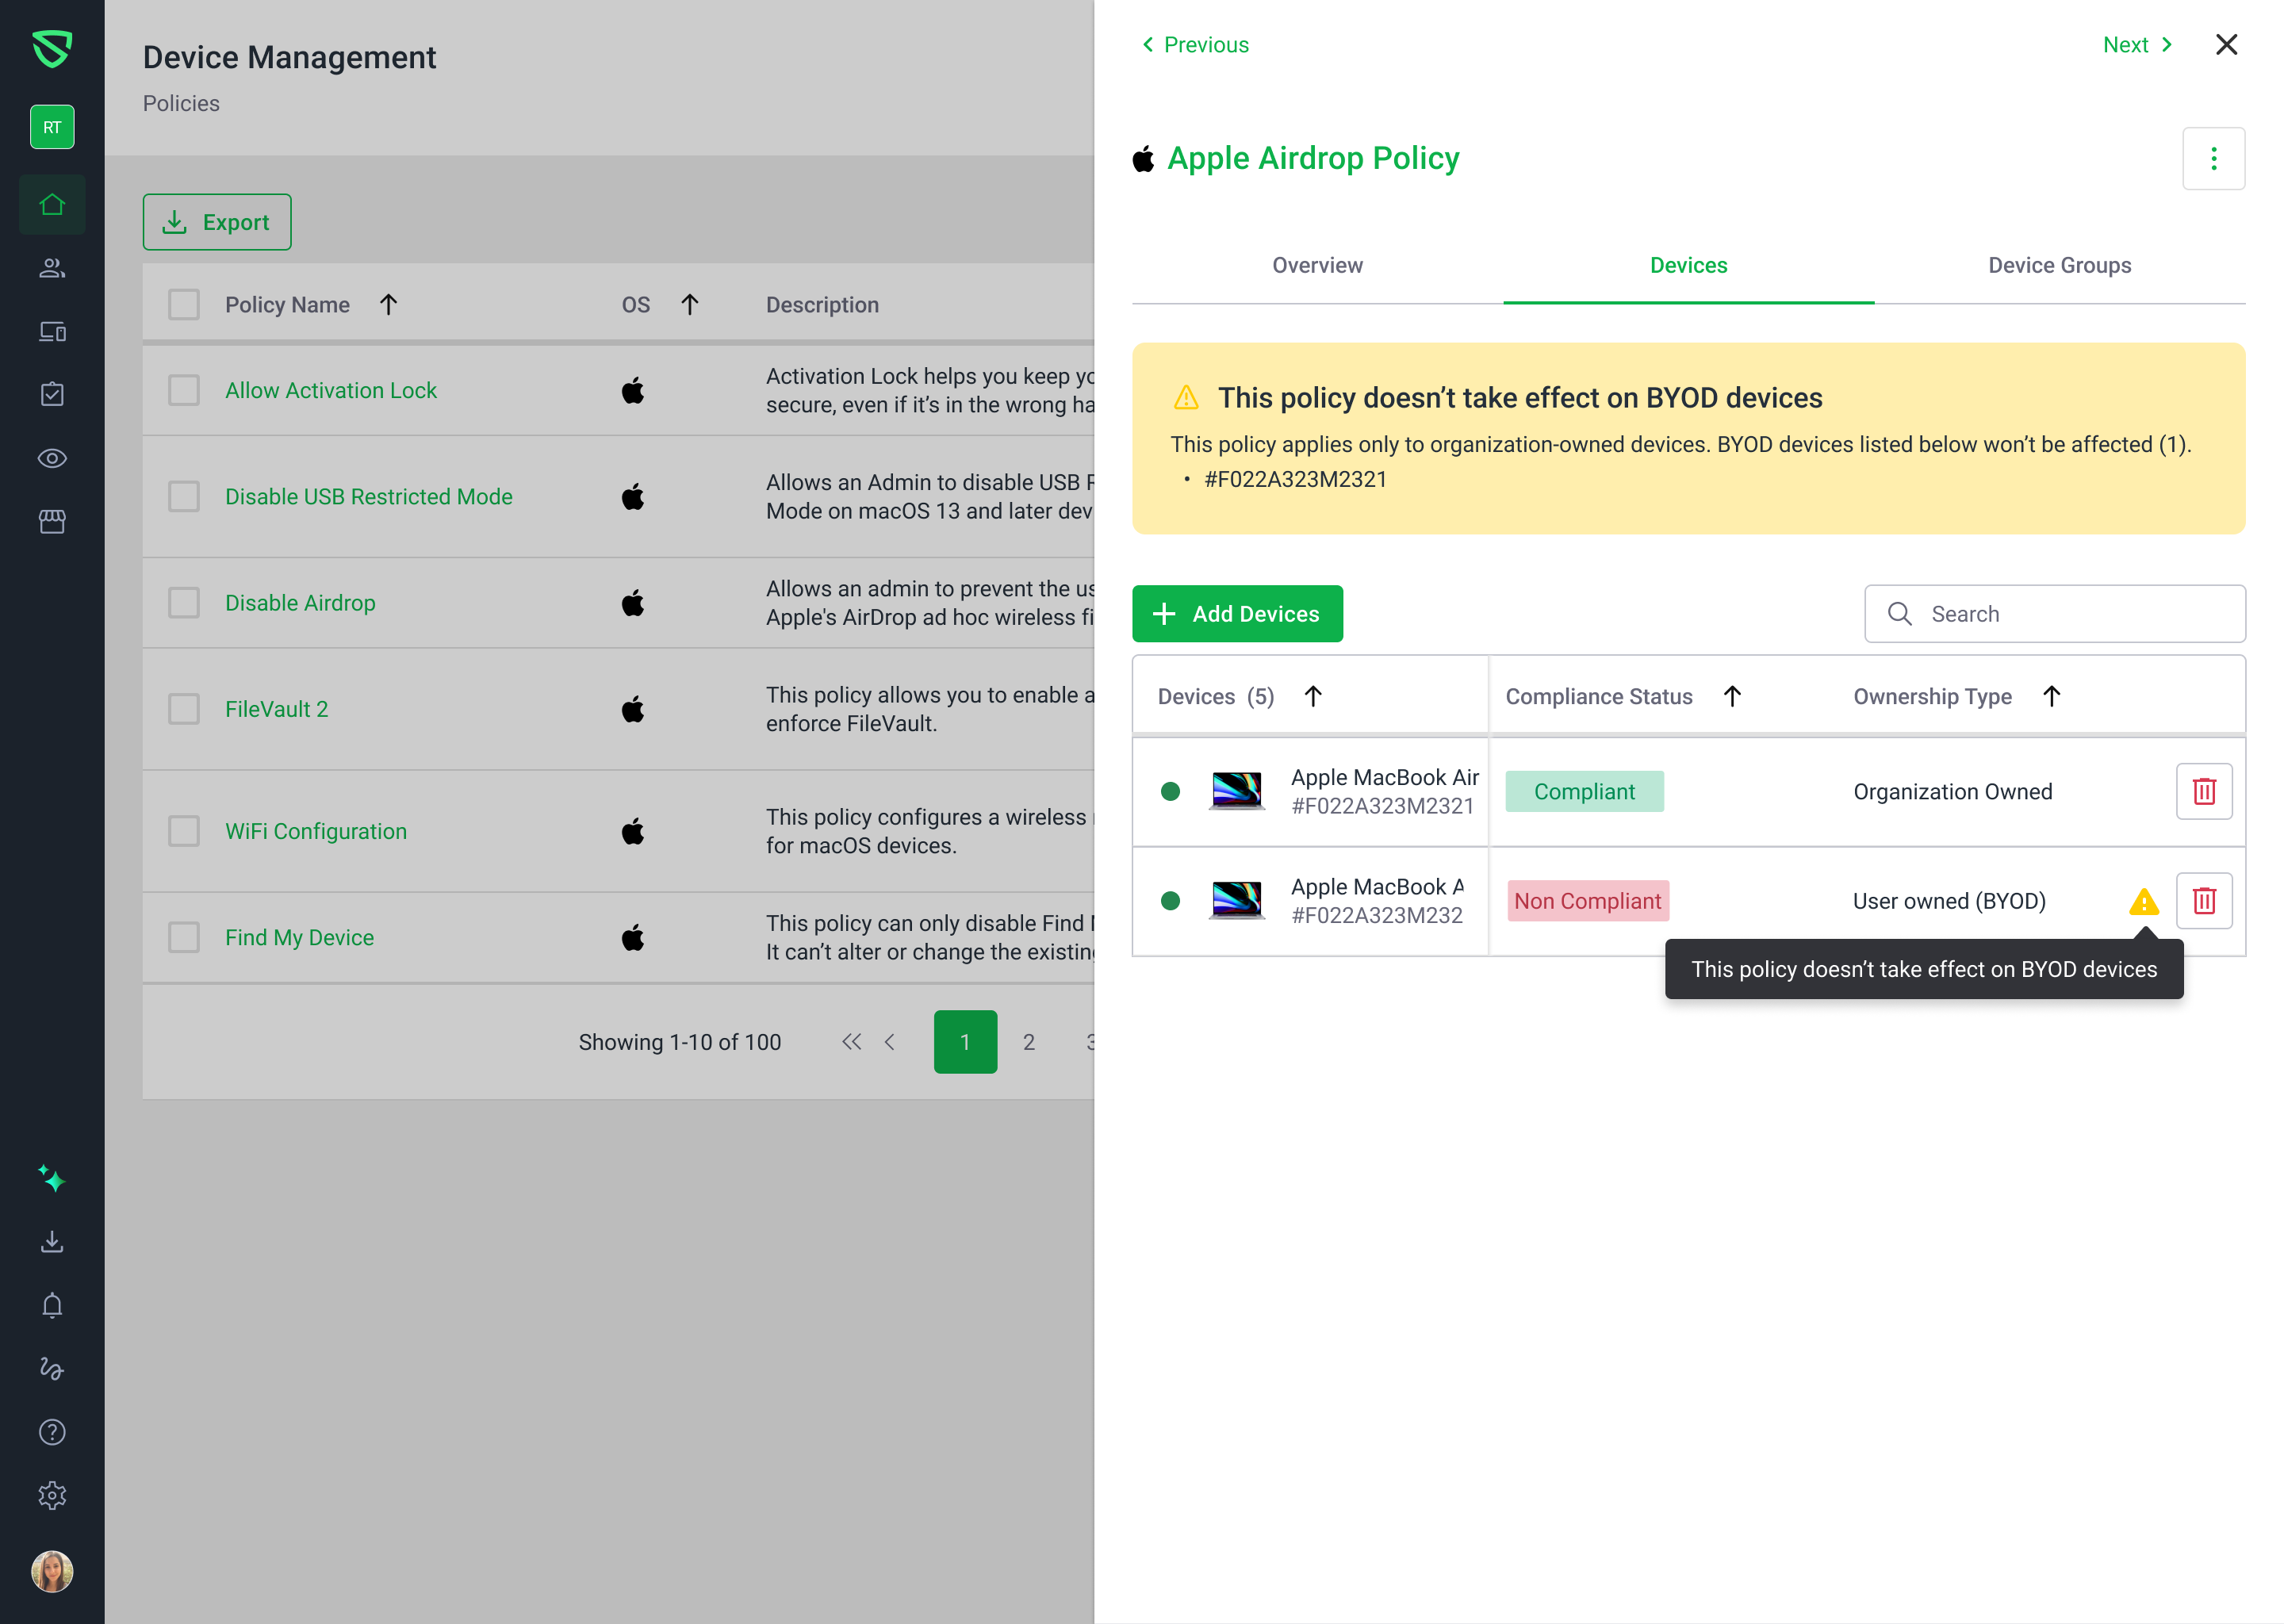
Task: Go to the Next policy link
Action: click(x=2135, y=45)
